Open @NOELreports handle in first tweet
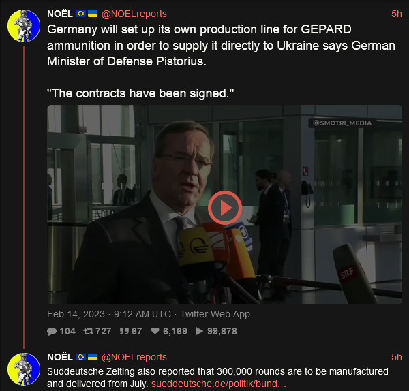The width and height of the screenshot is (409, 391). coord(134,14)
